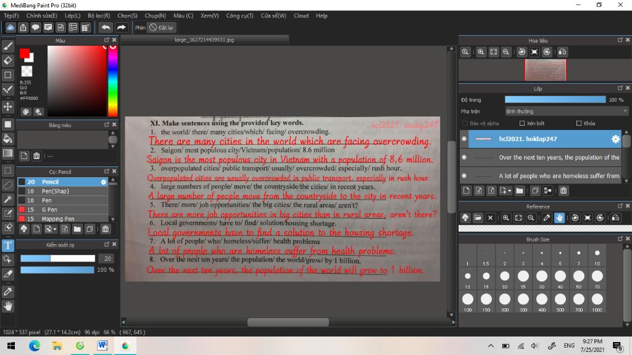632x355 pixels.
Task: Open the Bộ lọc(R) menu
Action: click(99, 15)
